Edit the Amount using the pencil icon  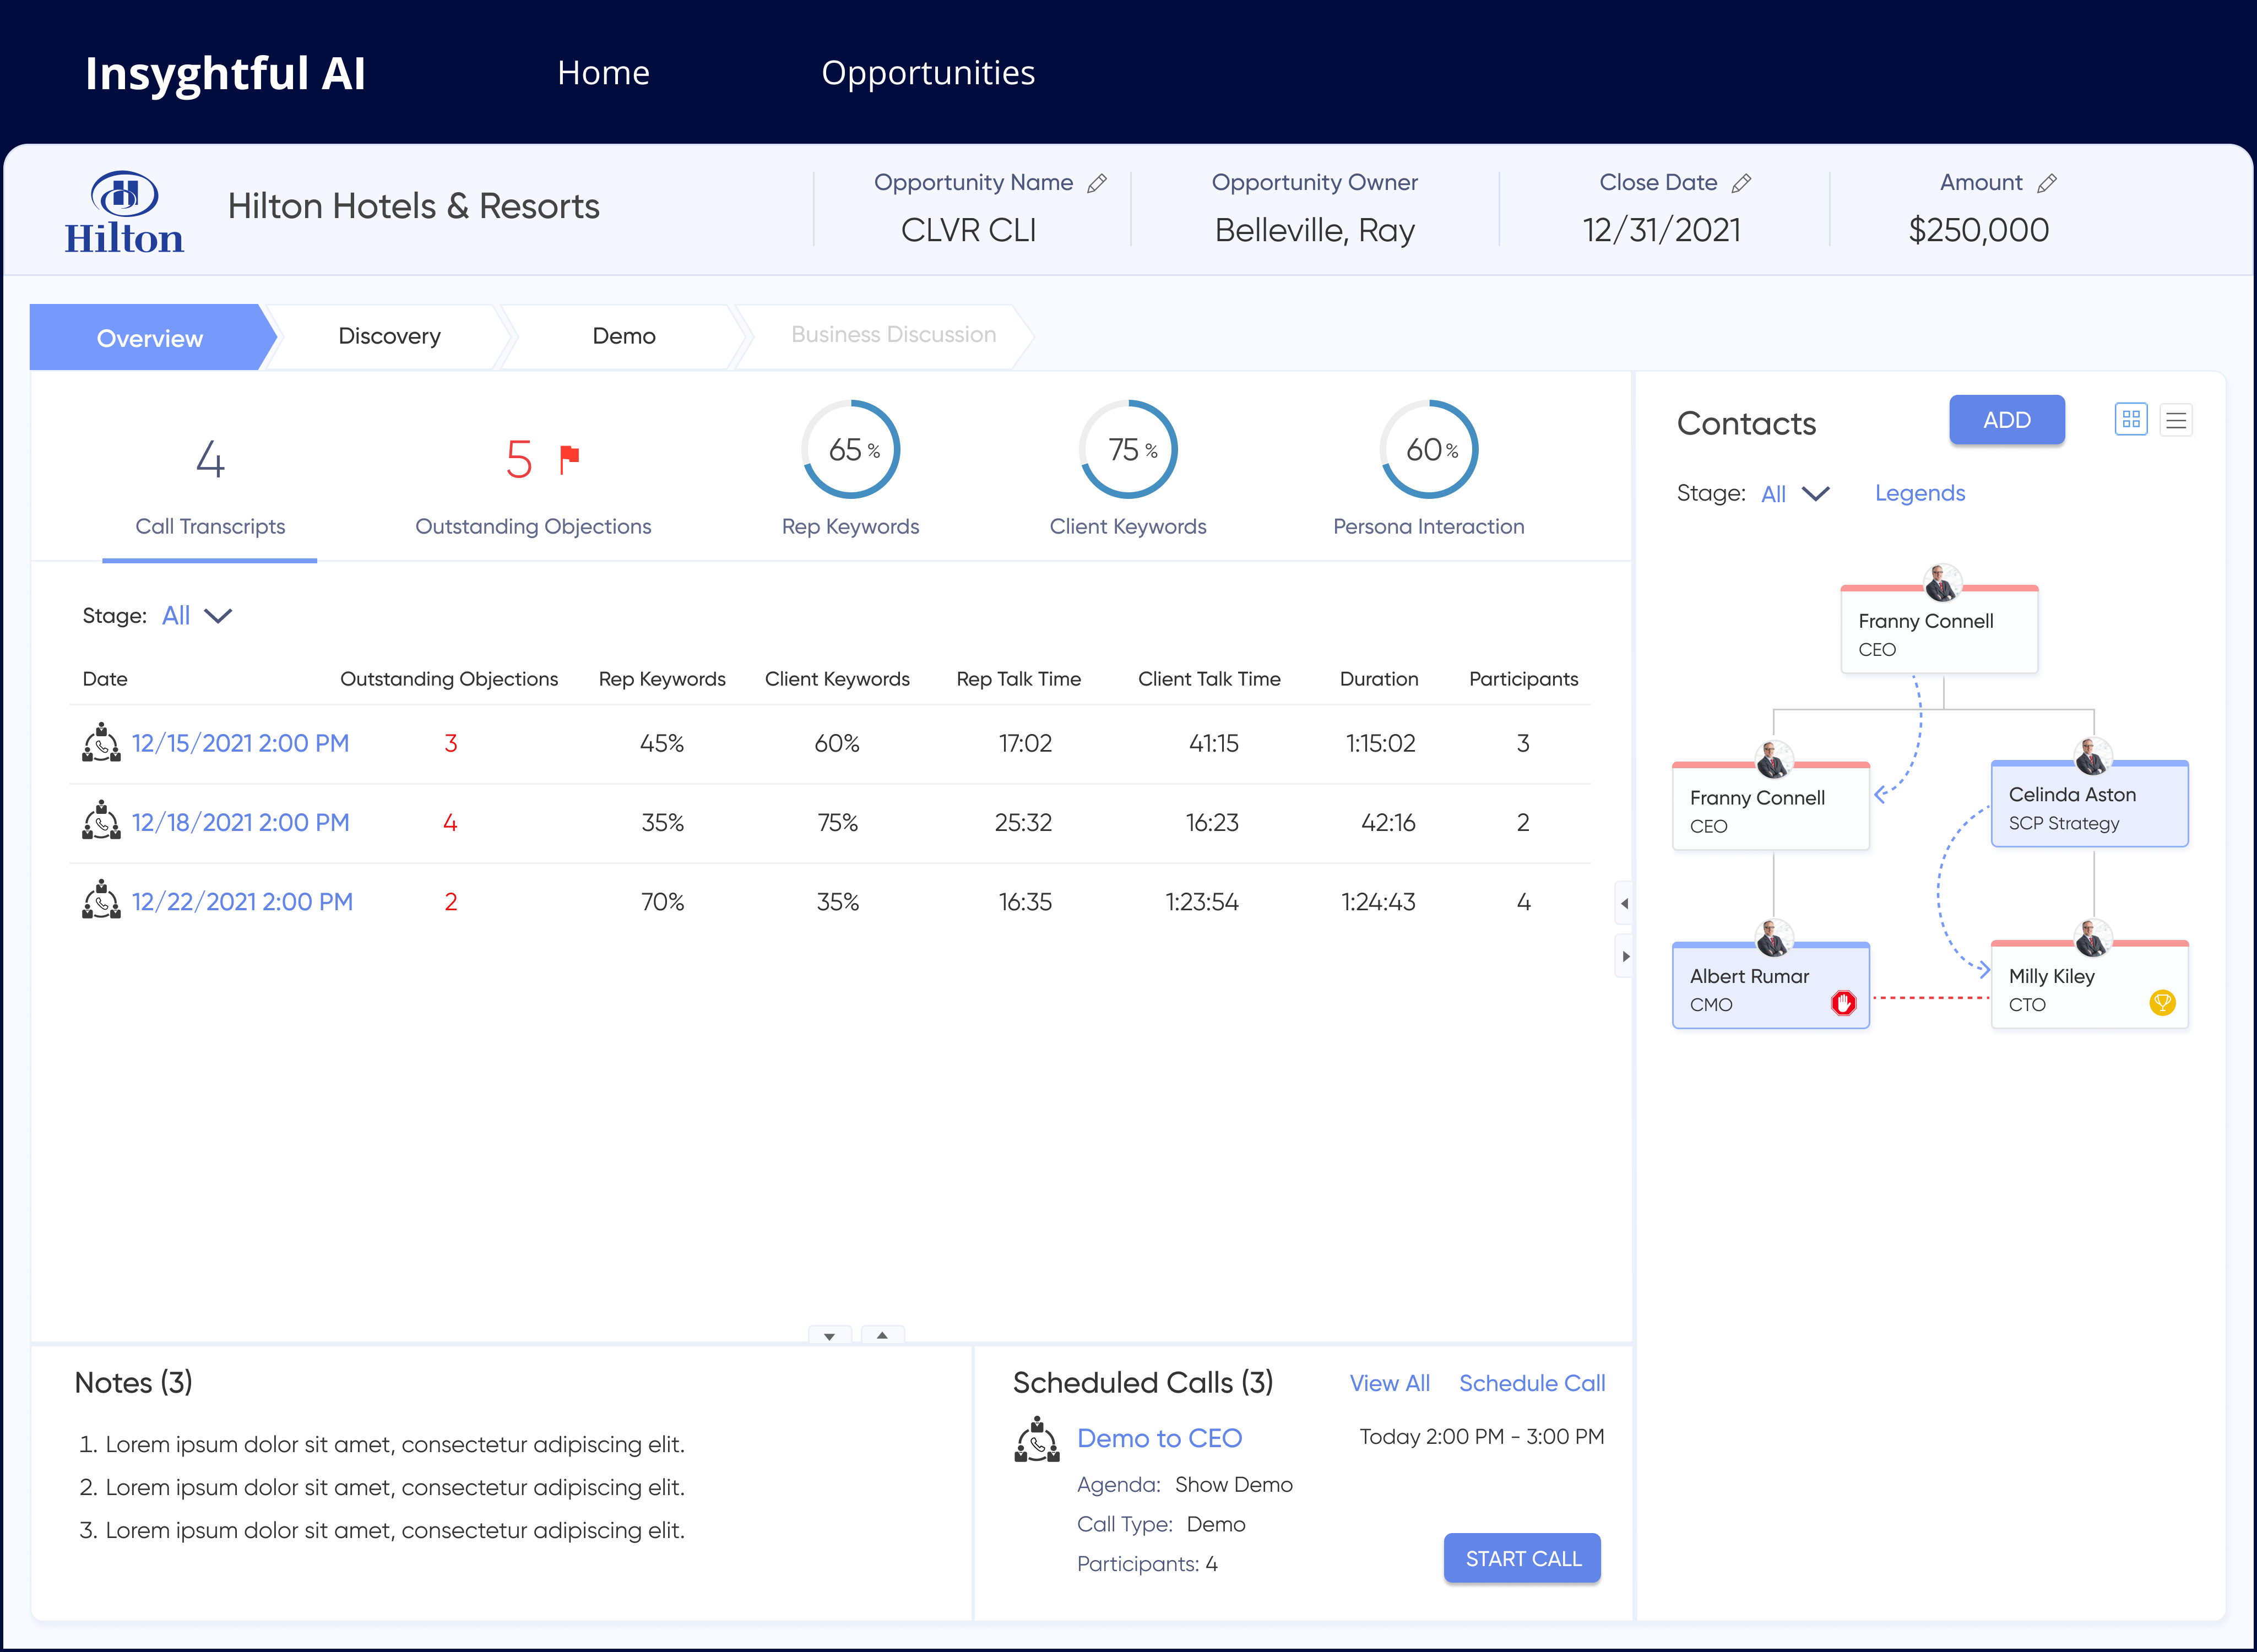[x=2046, y=183]
